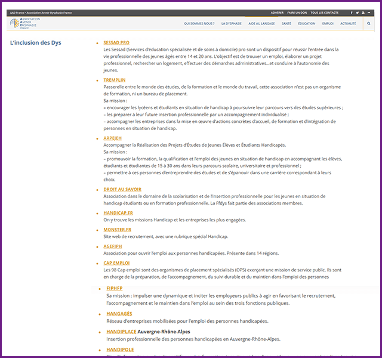
Task: Click the Association Avenir Dysphasie logo
Action: coord(25,23)
